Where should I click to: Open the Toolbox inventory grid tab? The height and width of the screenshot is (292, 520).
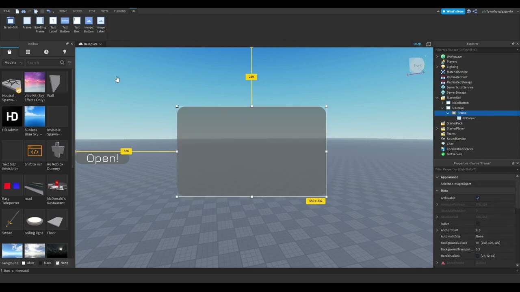point(28,52)
